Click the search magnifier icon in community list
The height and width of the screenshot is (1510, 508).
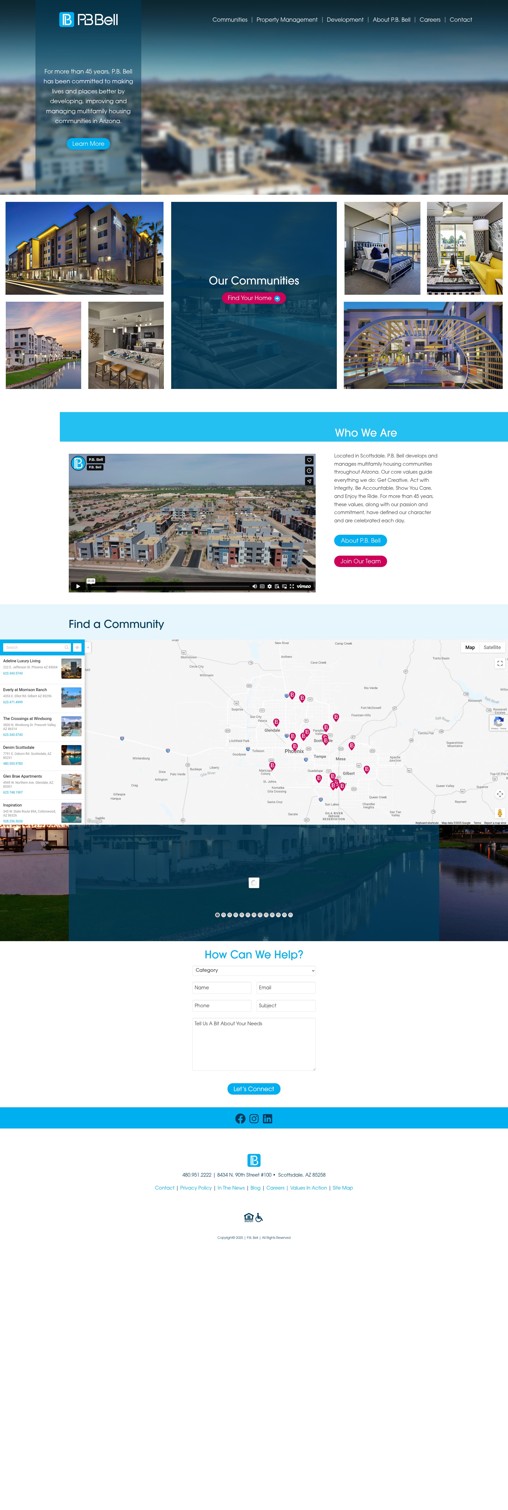coord(67,647)
